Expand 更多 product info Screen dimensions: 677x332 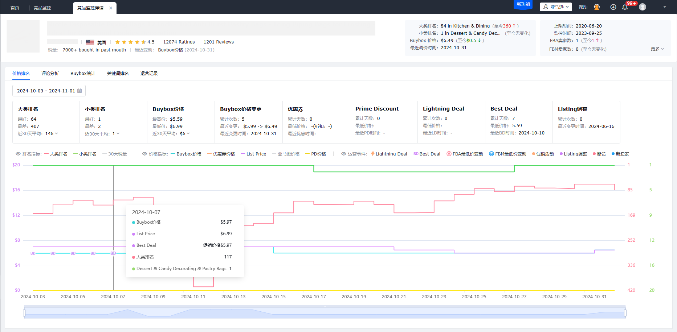(x=657, y=49)
